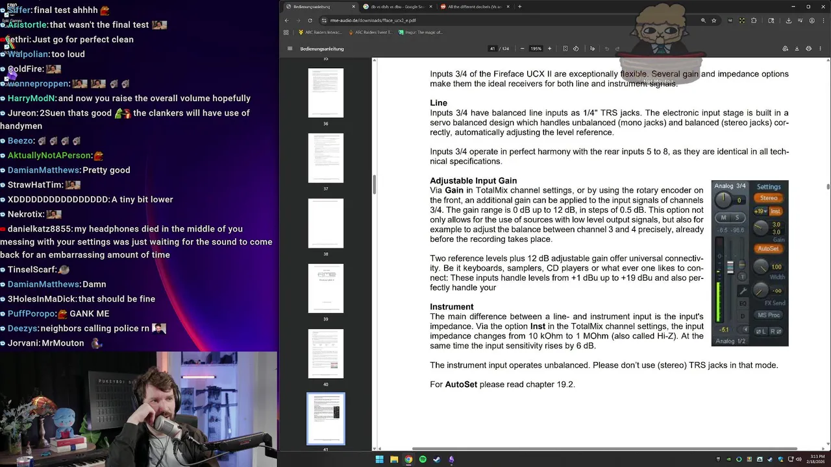Viewport: 831px width, 467px height.
Task: Bookmark this page with the star icon
Action: [713, 20]
